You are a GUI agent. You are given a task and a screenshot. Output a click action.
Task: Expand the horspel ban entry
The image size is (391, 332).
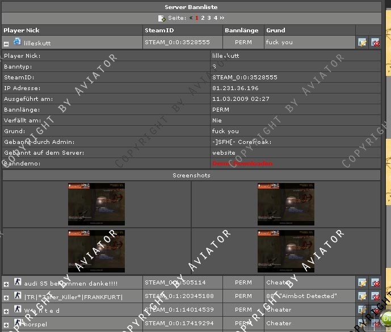pos(6,325)
